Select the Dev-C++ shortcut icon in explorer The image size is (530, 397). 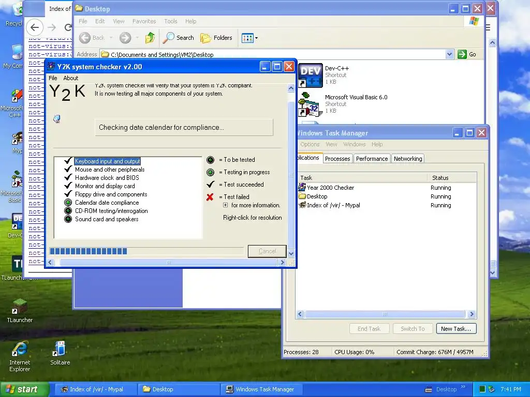coord(311,75)
